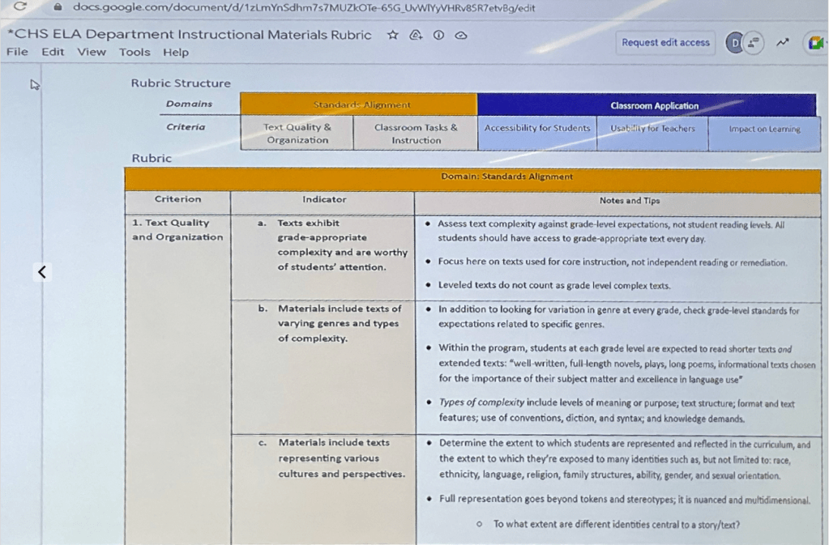The image size is (829, 545).
Task: Open the activity trend icon
Action: point(782,42)
